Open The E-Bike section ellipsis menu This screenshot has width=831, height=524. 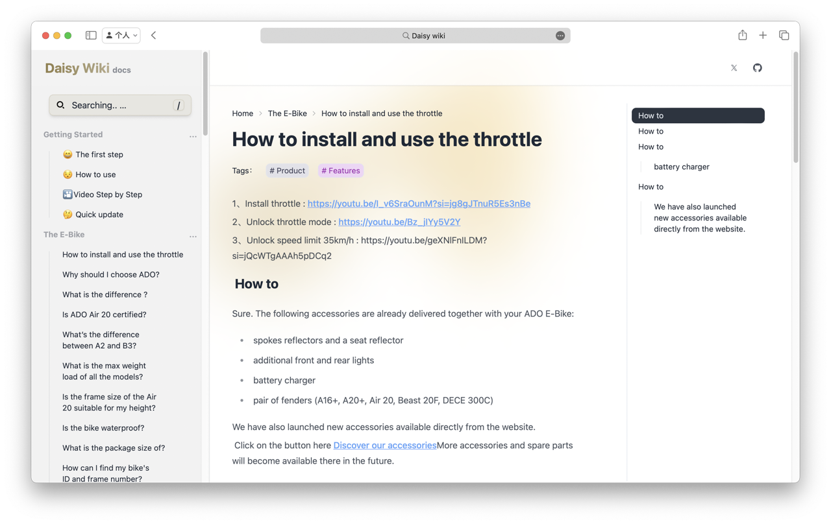coord(193,236)
